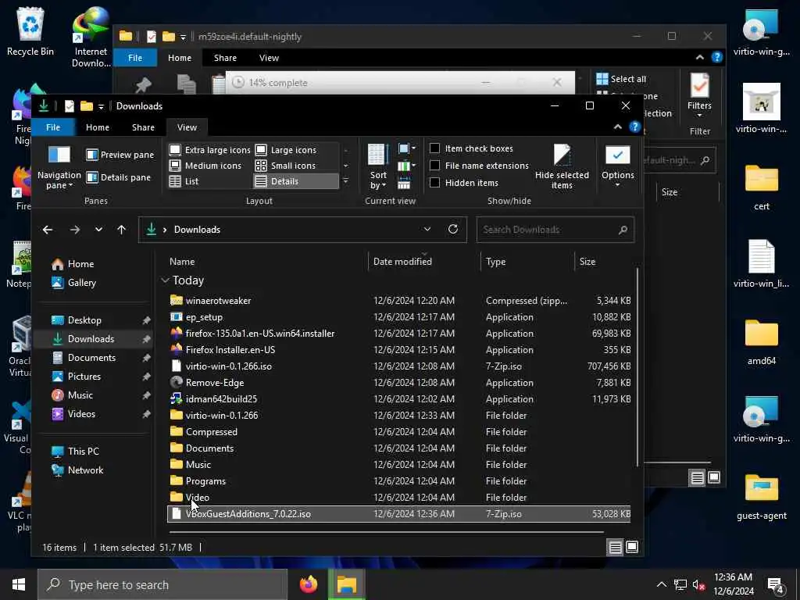The image size is (800, 600).
Task: Select virtio-win-0.1.266.iso file
Action: [399, 366]
